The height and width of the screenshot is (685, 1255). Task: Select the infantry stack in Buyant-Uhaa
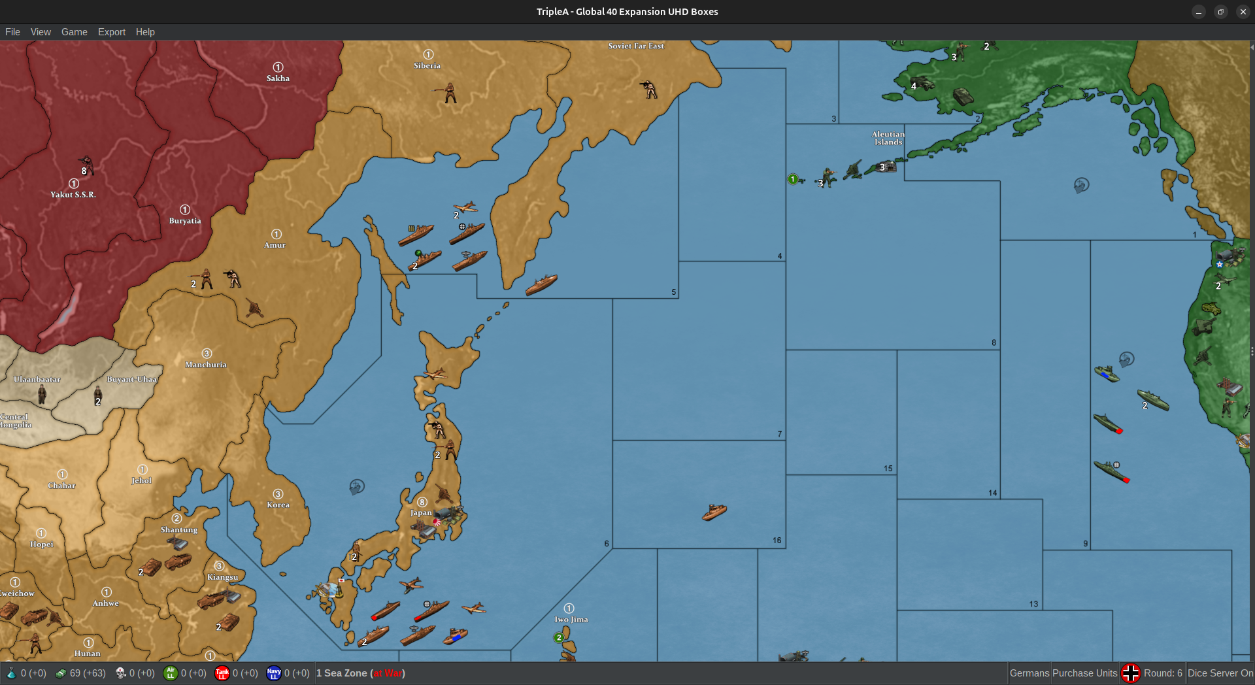tap(98, 395)
